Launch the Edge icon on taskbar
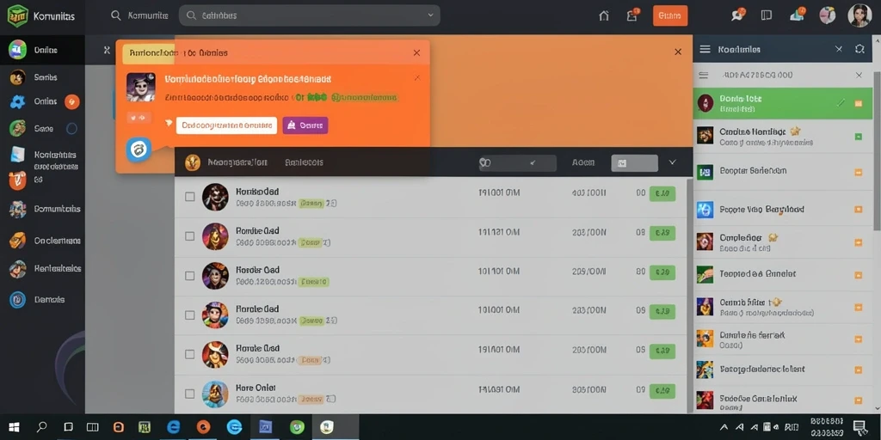 coord(174,427)
